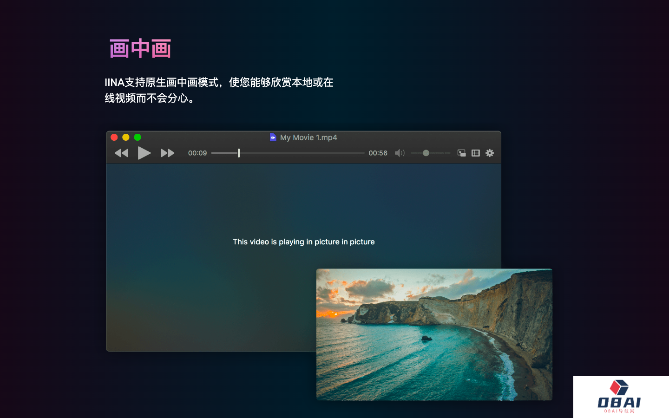Toggle the 00:56 duration display
This screenshot has height=418, width=669.
click(x=378, y=153)
